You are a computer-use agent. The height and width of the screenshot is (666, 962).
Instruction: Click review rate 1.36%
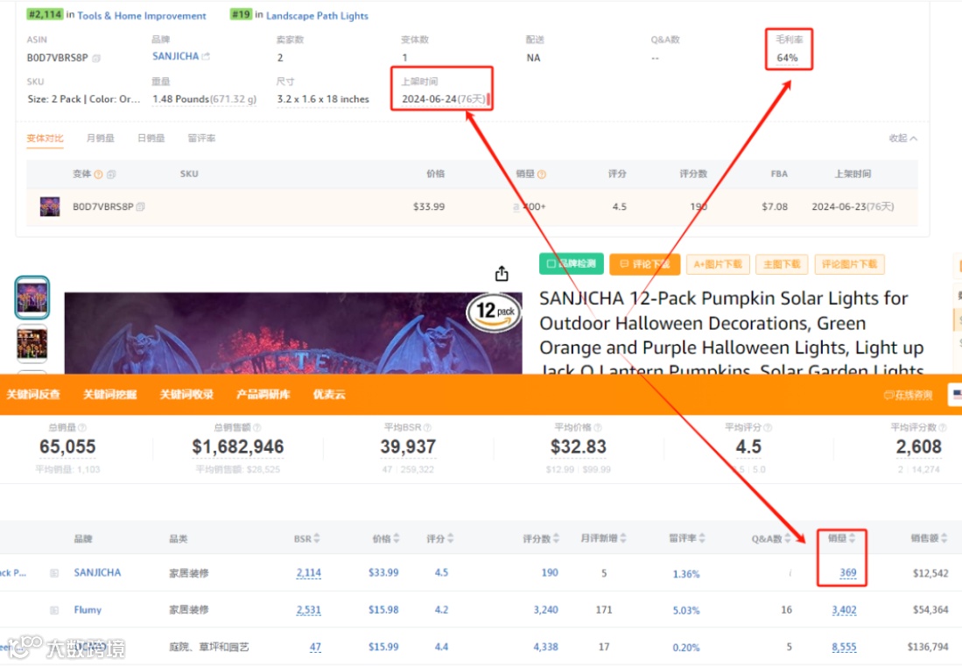coord(686,574)
